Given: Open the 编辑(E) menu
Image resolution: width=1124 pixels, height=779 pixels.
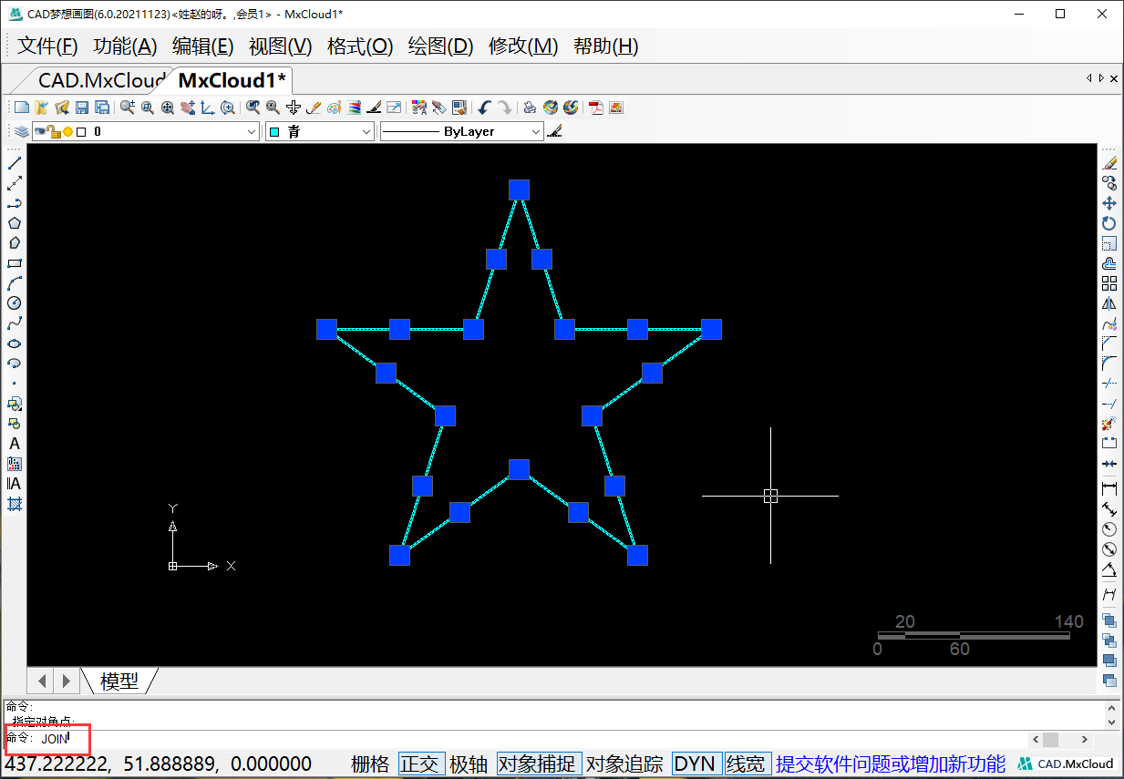Looking at the screenshot, I should [203, 46].
